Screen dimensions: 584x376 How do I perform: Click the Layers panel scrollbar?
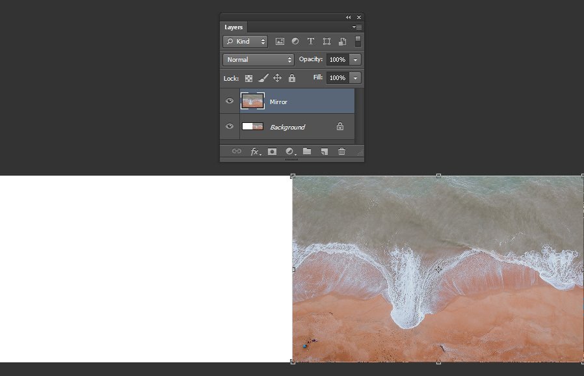point(359,116)
